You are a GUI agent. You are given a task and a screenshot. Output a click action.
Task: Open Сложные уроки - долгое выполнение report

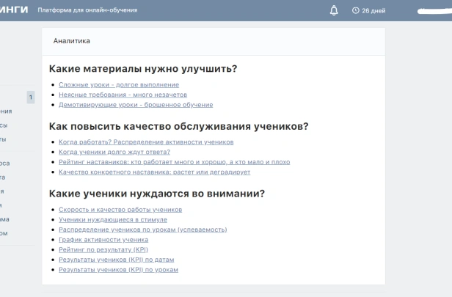click(x=118, y=85)
